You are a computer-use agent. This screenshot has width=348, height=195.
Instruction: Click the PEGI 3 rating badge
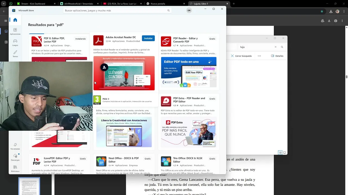(x=97, y=100)
